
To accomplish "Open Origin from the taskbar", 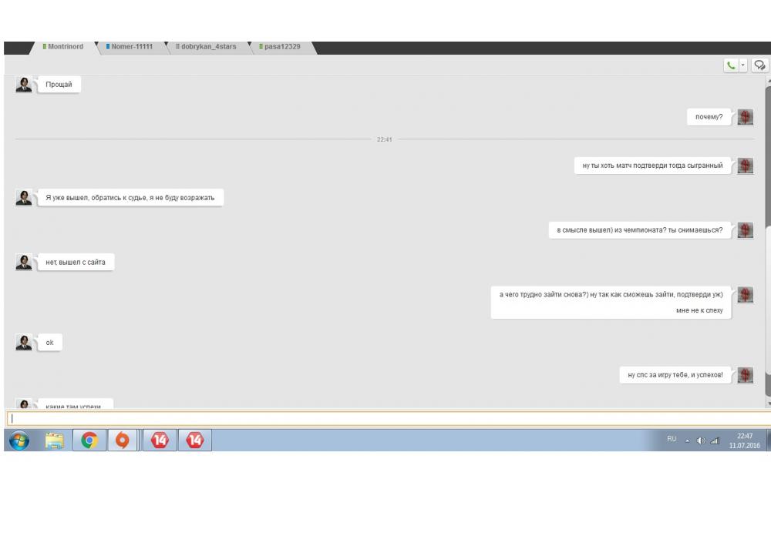I will (122, 440).
